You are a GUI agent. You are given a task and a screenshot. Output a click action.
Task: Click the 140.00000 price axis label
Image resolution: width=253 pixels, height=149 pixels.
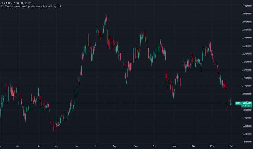(247, 142)
